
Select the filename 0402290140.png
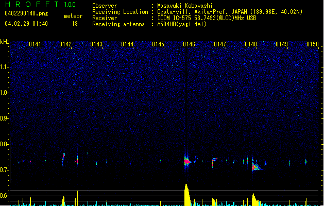click(26, 13)
